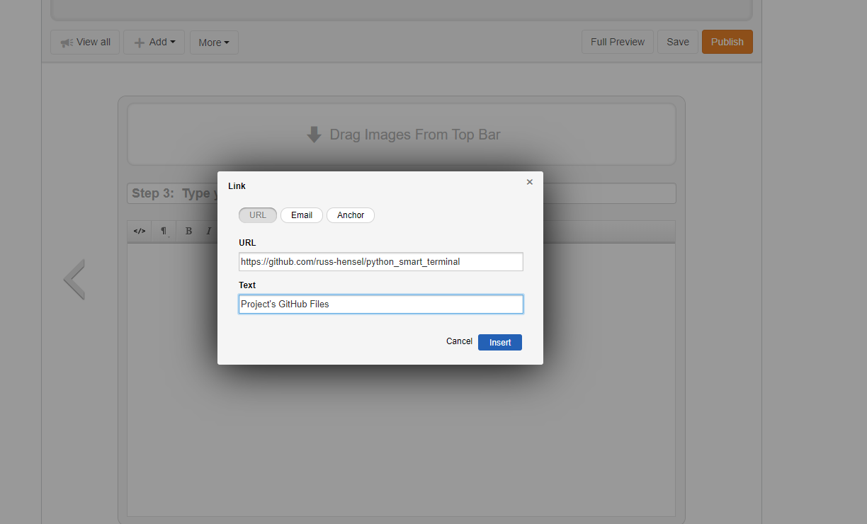Publish the Instructable
Viewport: 867px width, 524px height.
click(727, 42)
